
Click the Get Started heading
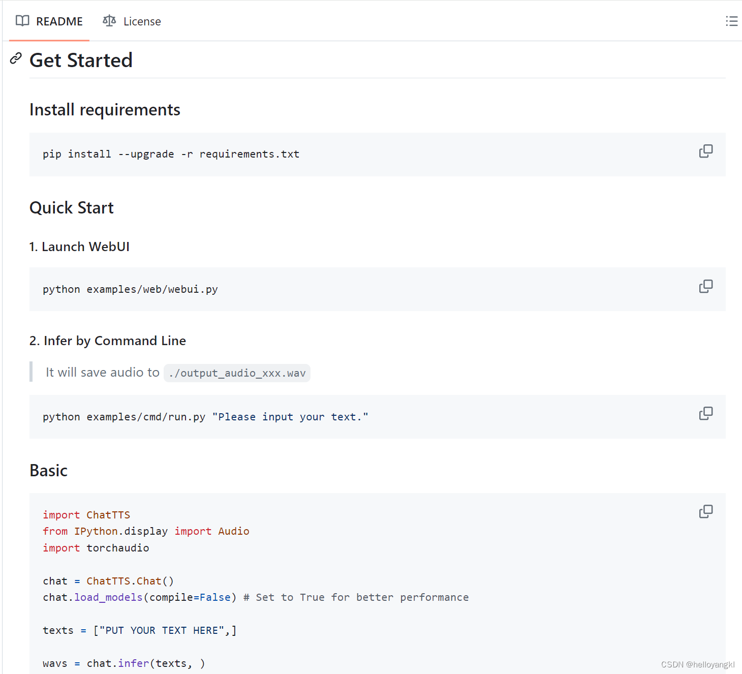[81, 60]
